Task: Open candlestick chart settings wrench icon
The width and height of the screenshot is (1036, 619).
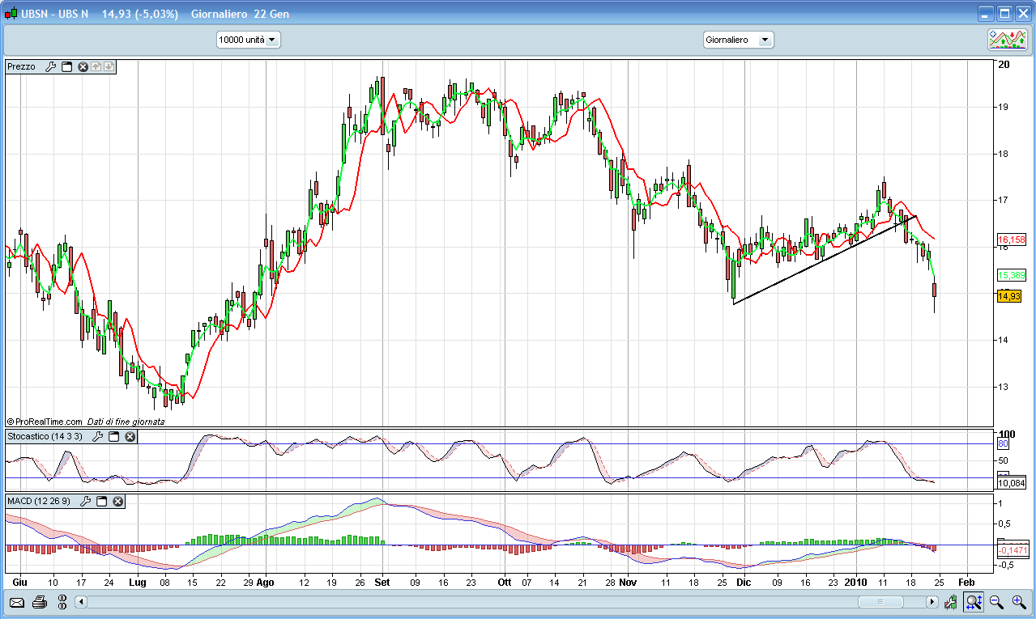Action: click(x=951, y=602)
